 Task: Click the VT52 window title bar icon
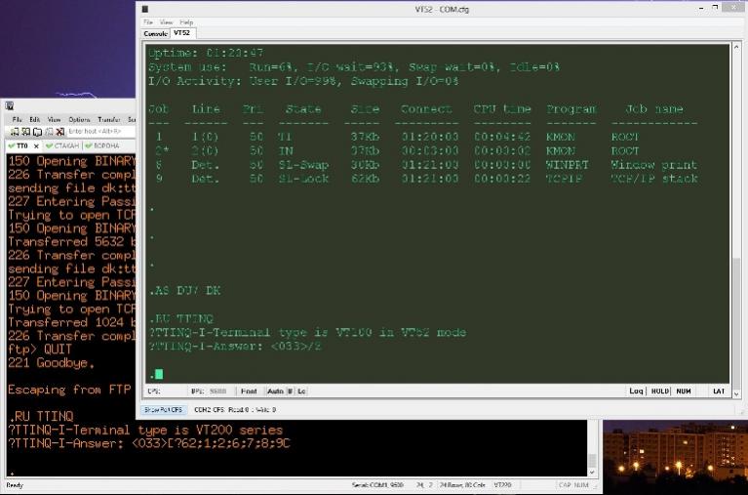[x=144, y=8]
